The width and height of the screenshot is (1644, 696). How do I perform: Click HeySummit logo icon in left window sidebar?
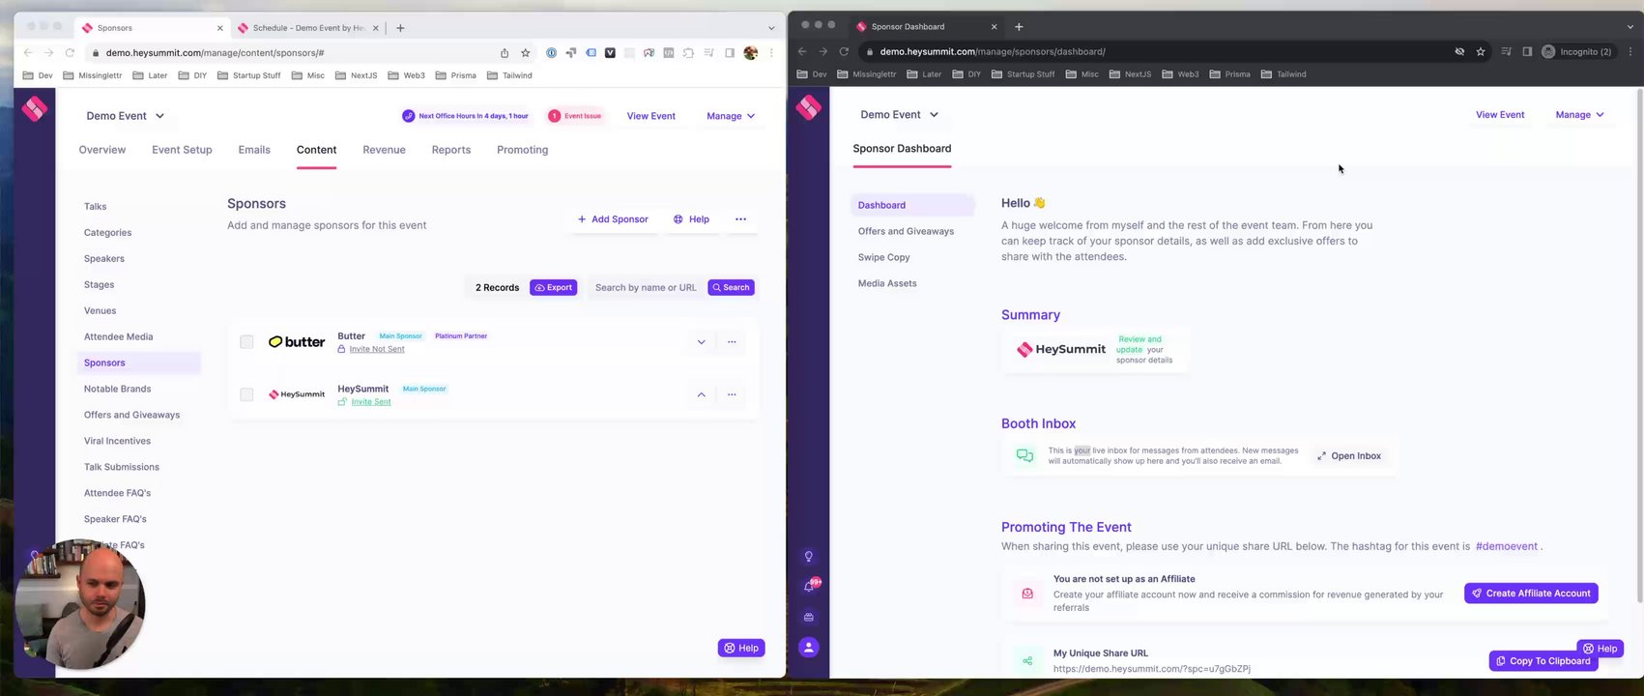coord(35,109)
